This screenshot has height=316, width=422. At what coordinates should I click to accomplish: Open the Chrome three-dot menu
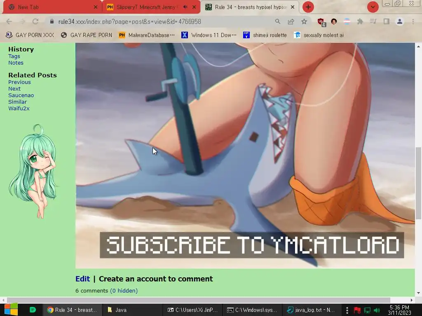pos(413,21)
